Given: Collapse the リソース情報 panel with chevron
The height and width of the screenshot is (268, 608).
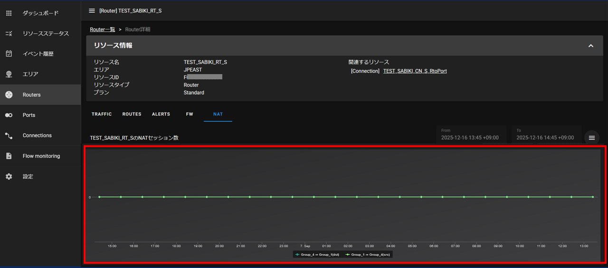Looking at the screenshot, I should coord(591,46).
